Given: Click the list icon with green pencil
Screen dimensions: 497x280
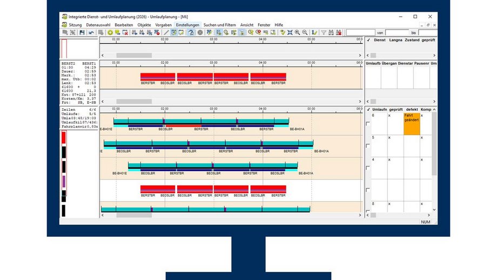Looking at the screenshot, I should coord(209,32).
